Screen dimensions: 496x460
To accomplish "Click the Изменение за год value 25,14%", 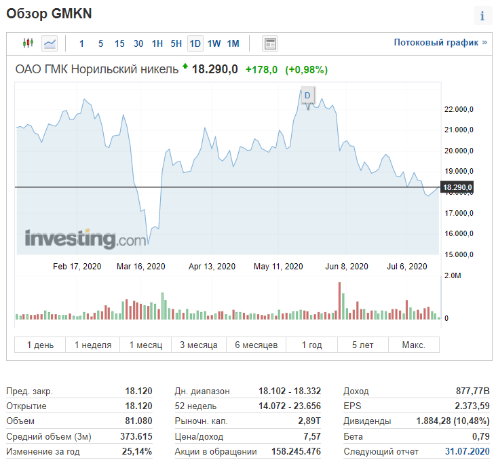I will 137,451.
